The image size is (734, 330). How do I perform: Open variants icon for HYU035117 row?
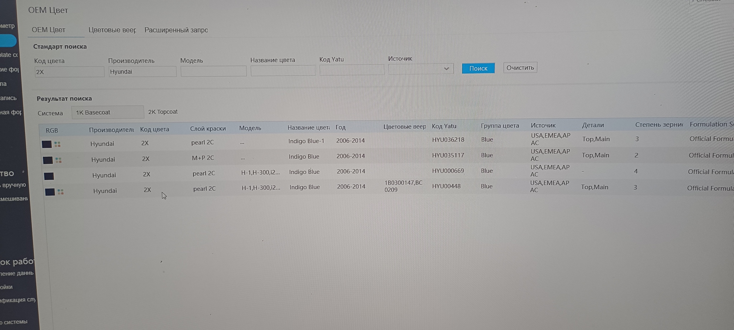pyautogui.click(x=58, y=160)
